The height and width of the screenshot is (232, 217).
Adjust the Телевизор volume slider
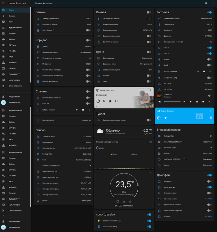[x=172, y=102]
